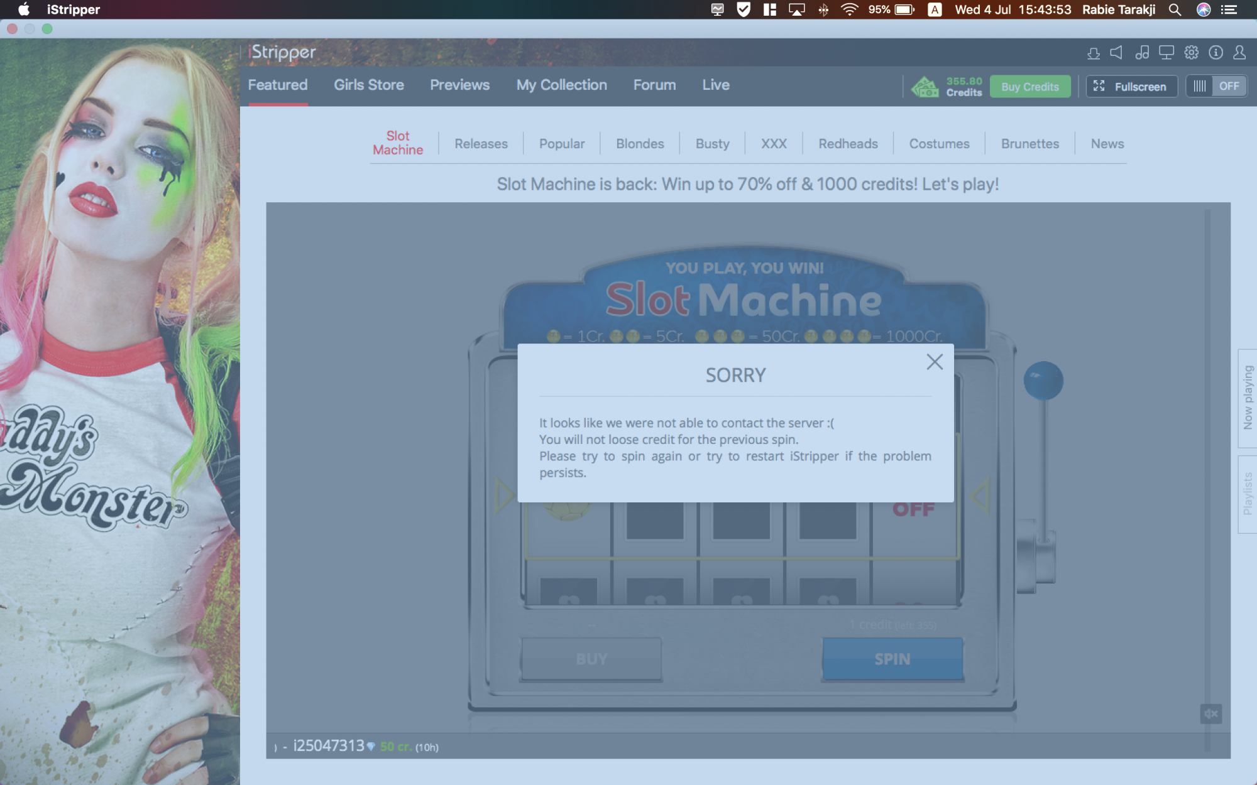Image resolution: width=1257 pixels, height=785 pixels.
Task: Click the input source A icon
Action: click(935, 9)
